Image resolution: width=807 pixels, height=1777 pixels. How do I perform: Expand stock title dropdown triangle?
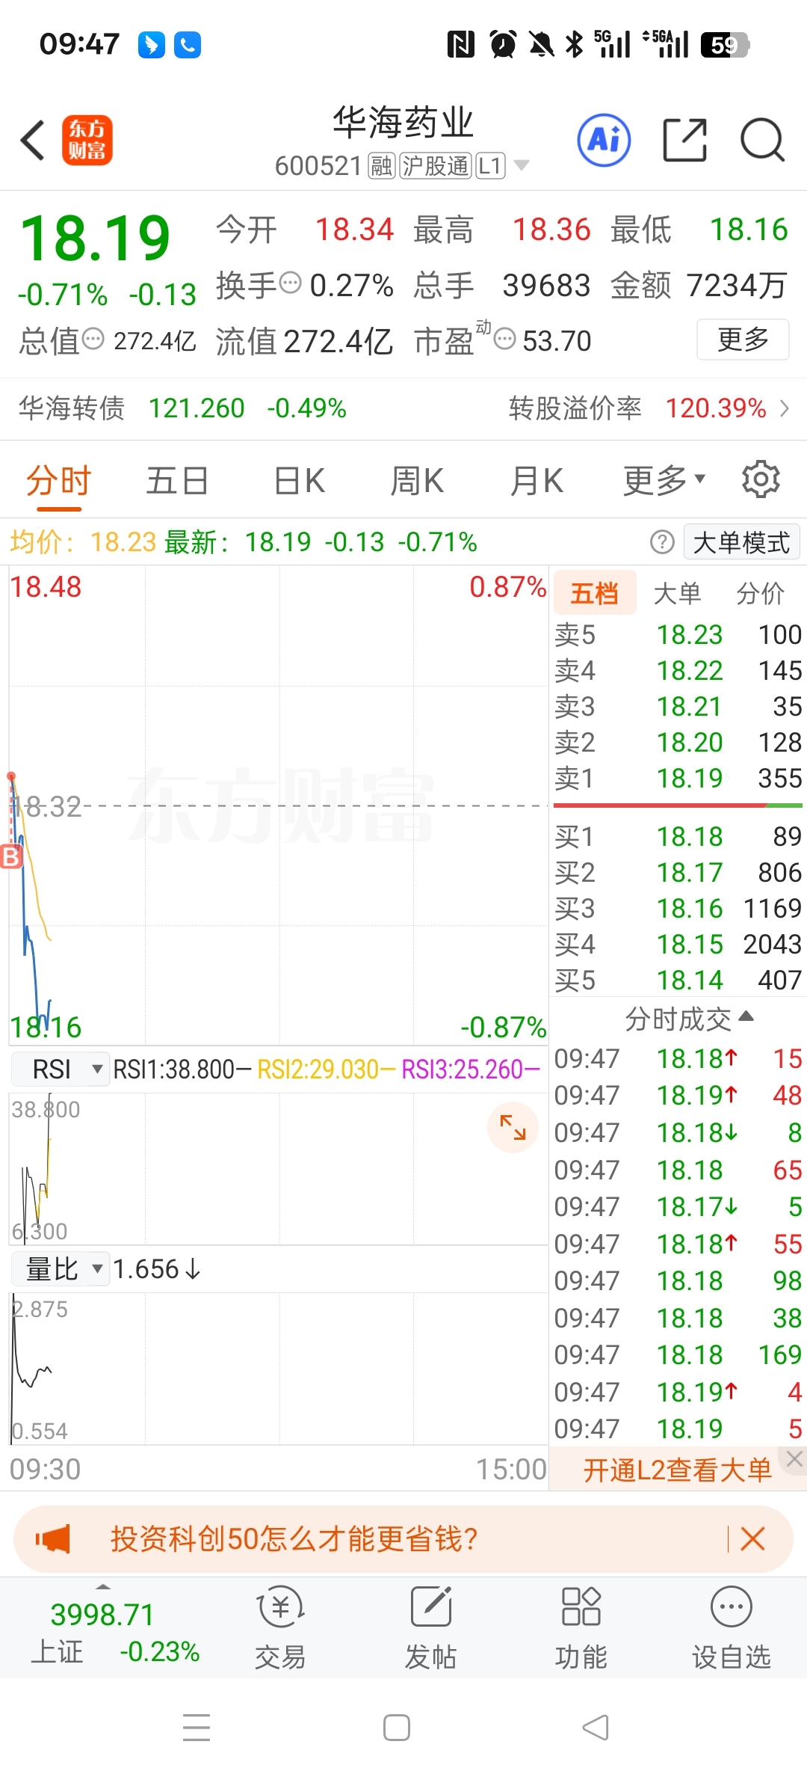521,165
